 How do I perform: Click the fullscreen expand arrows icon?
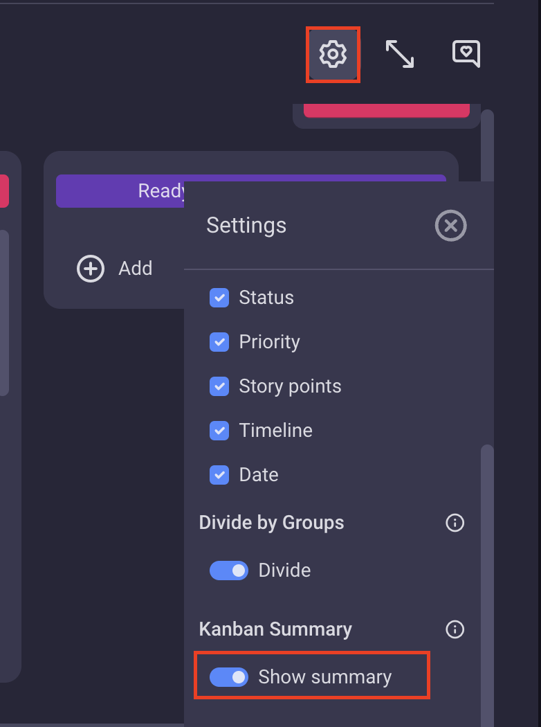(x=400, y=54)
